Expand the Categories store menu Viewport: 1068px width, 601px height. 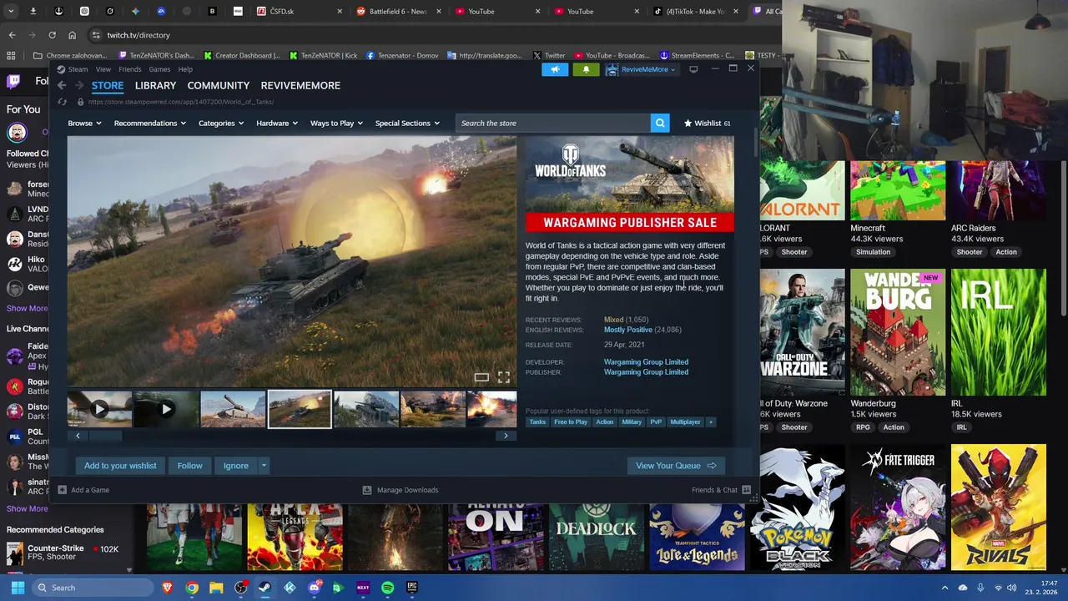click(x=221, y=123)
